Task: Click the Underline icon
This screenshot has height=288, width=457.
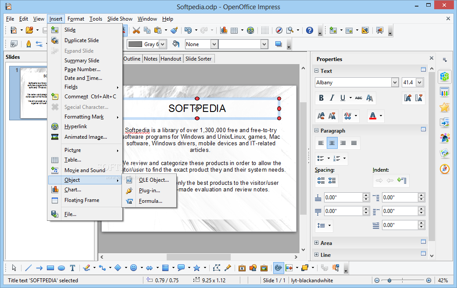Action: [343, 98]
